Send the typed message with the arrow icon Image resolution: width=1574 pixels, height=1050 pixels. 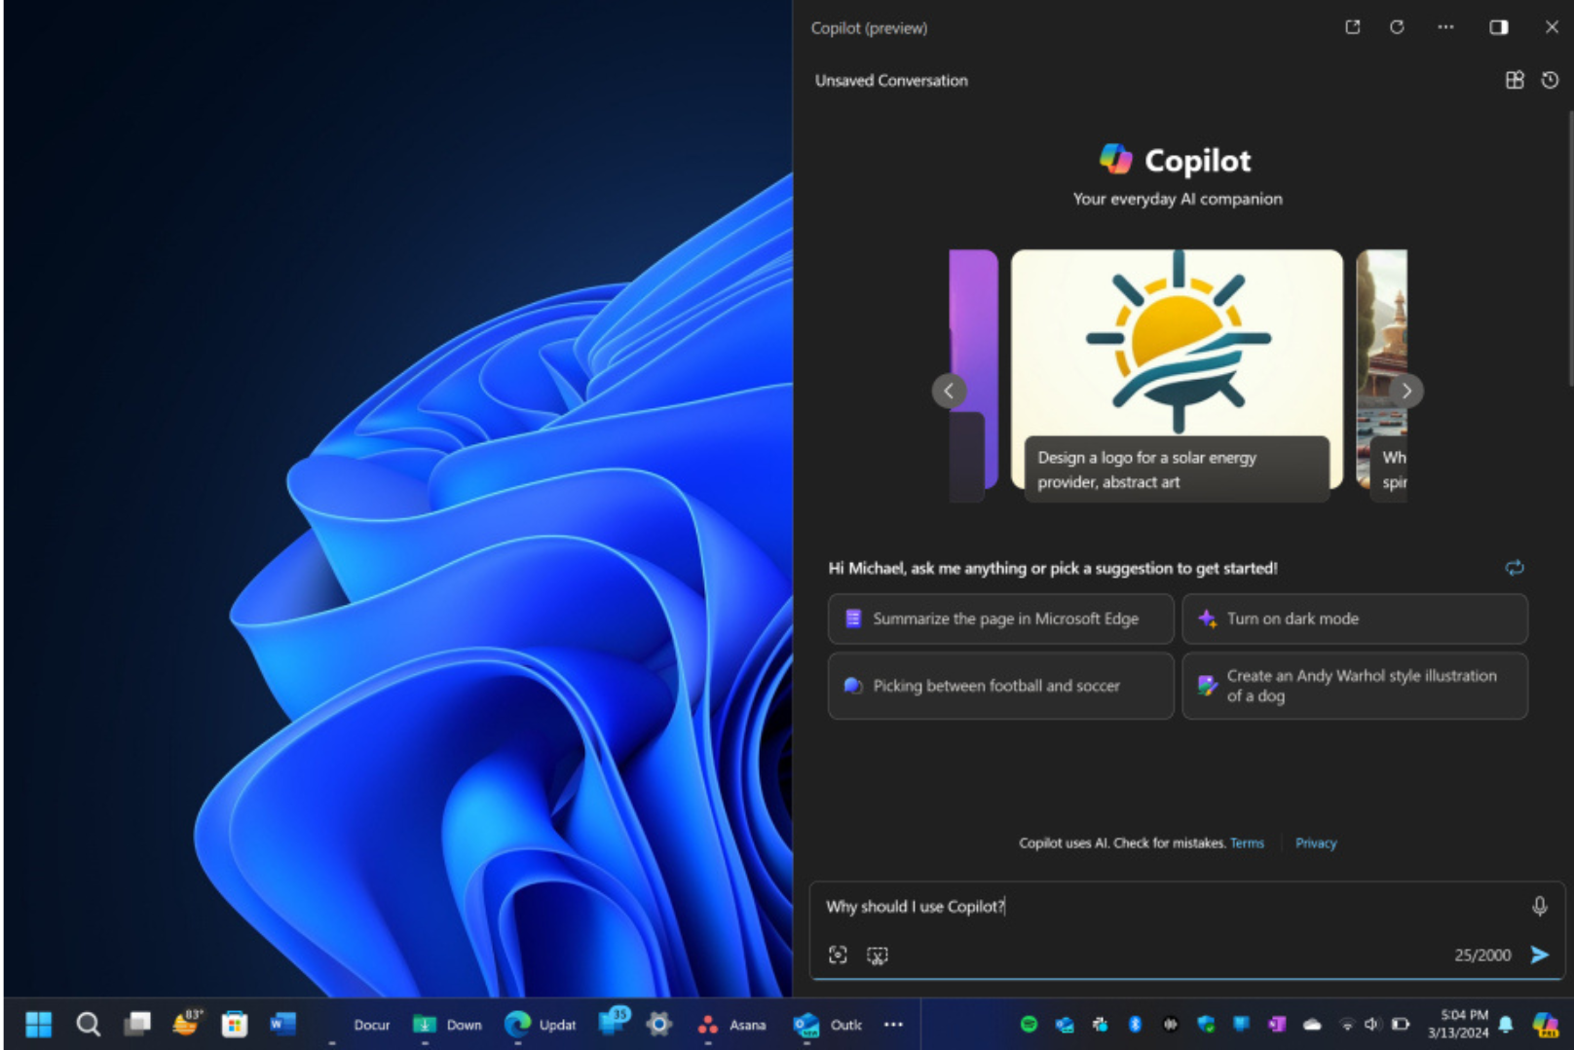[x=1539, y=955]
